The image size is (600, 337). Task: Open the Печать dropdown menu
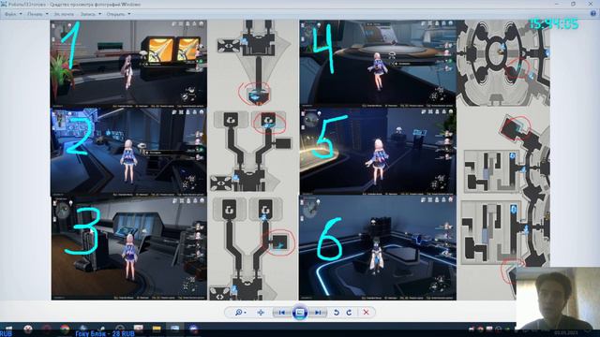click(x=37, y=14)
